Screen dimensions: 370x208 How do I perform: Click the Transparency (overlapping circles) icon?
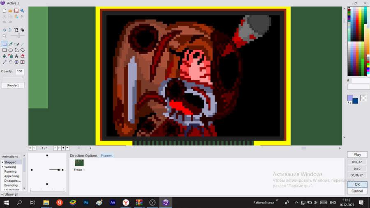tap(22, 30)
